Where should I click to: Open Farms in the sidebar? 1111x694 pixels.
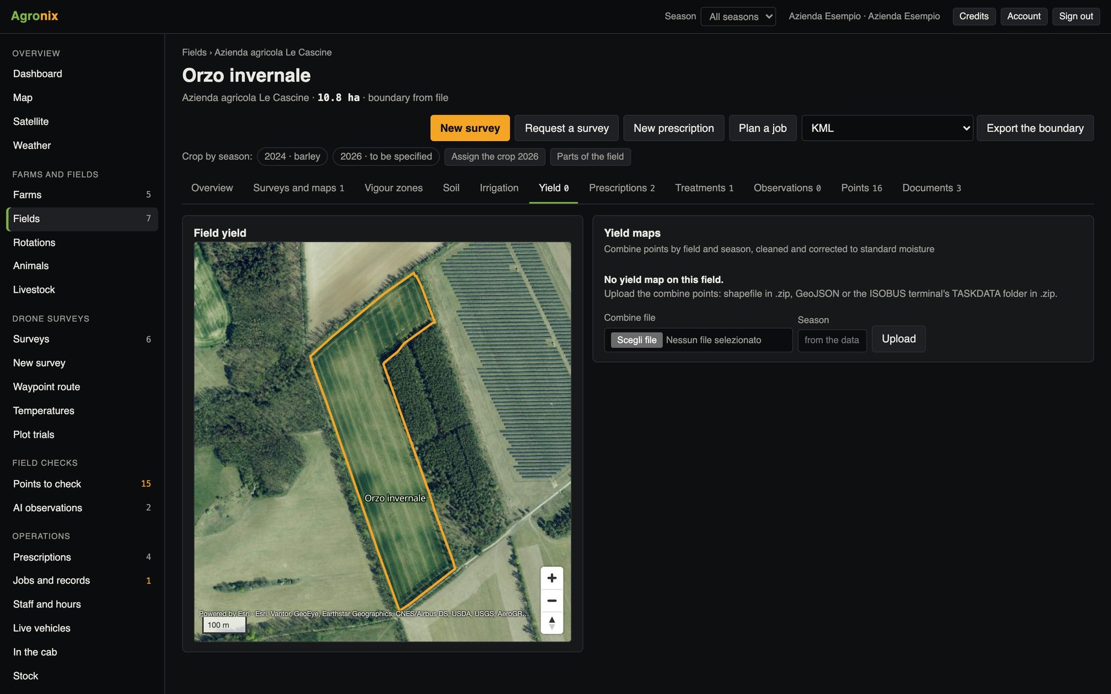(x=82, y=195)
